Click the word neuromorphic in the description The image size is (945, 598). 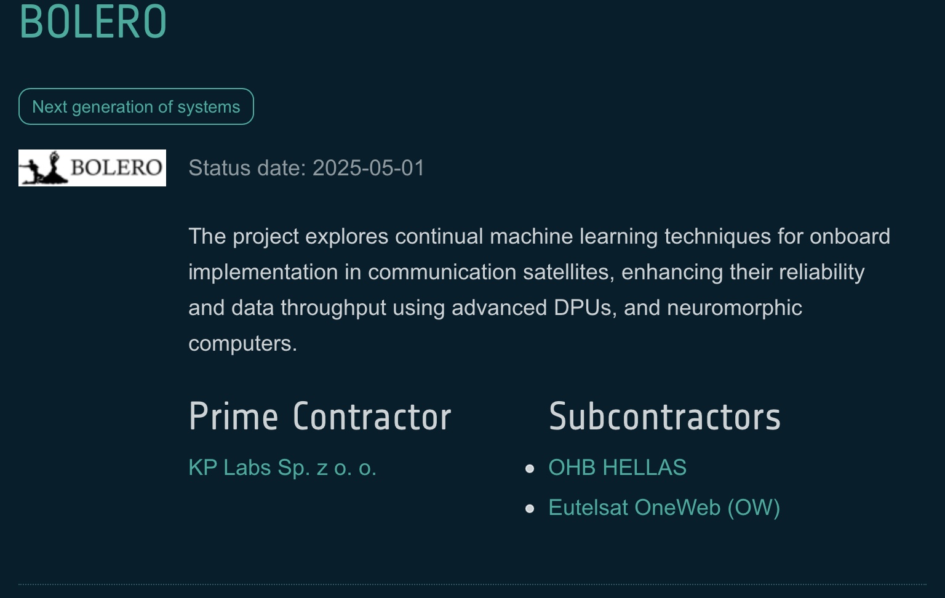(x=734, y=308)
